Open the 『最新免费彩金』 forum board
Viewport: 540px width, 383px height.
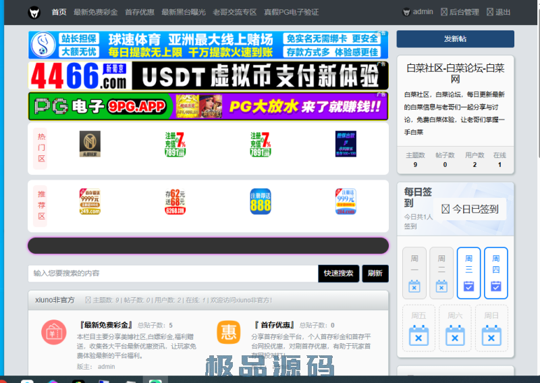[x=105, y=325]
